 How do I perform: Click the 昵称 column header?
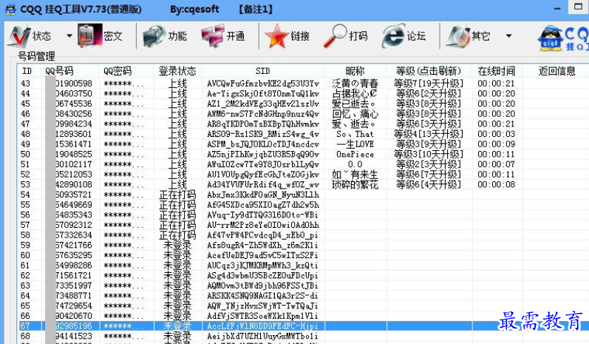pyautogui.click(x=355, y=71)
